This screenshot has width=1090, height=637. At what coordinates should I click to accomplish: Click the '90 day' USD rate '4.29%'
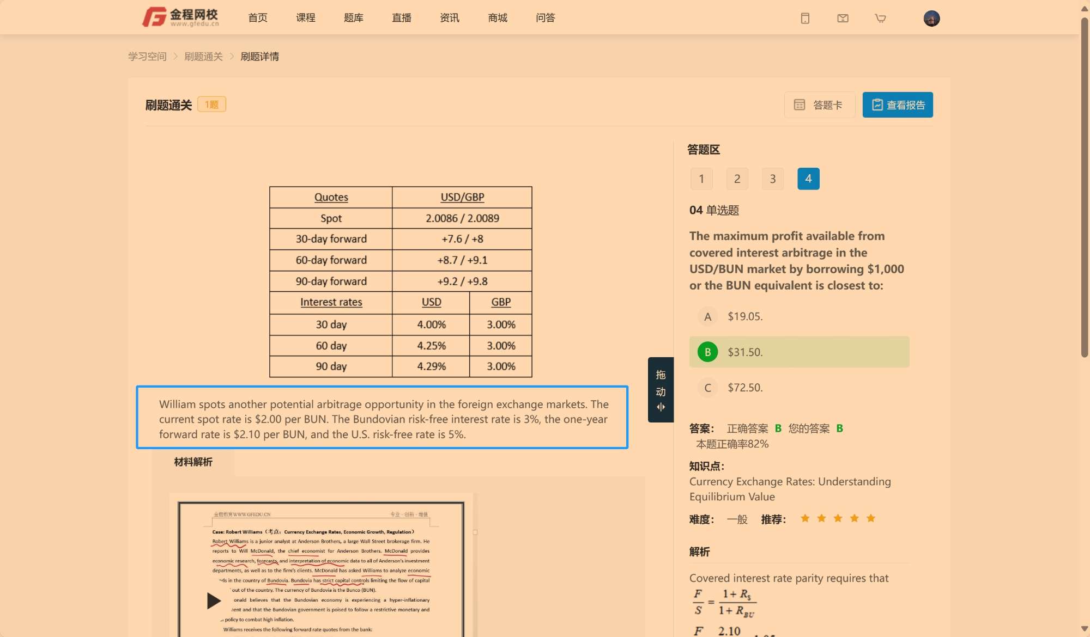431,366
